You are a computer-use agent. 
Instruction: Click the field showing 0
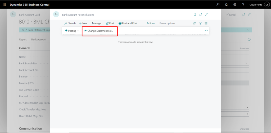coord(235,114)
